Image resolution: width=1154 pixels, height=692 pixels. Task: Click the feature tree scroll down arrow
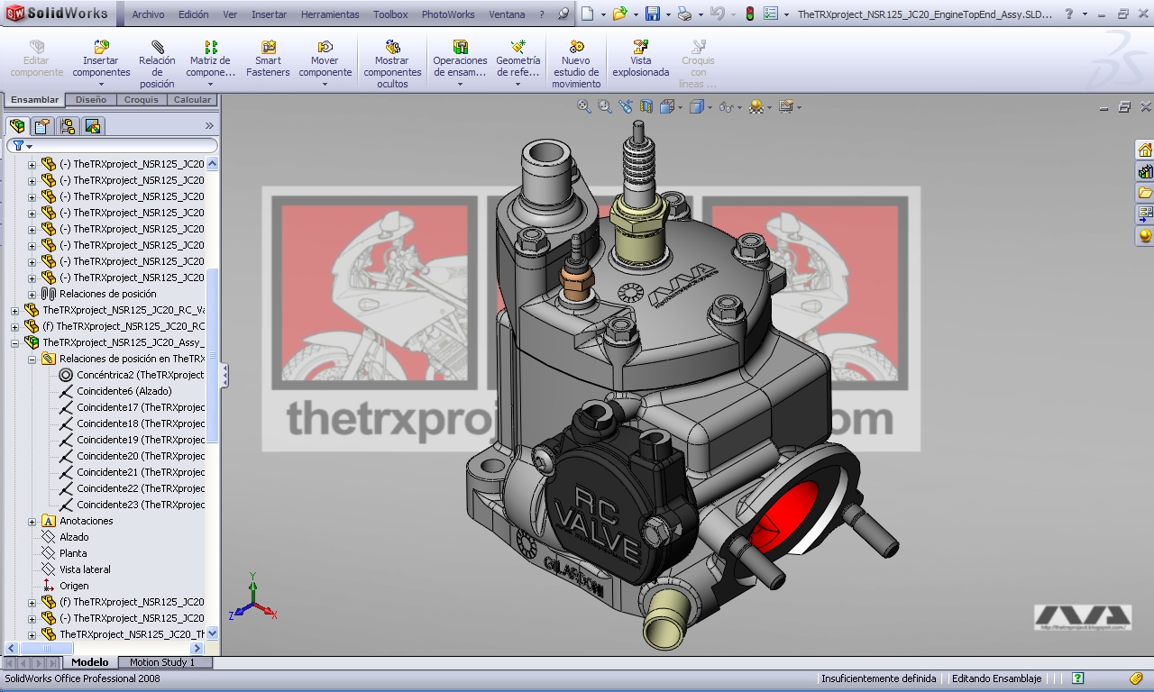[x=213, y=633]
